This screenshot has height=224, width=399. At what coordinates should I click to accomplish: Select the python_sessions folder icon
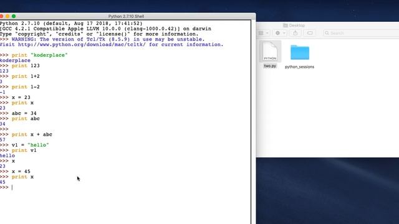tap(300, 52)
